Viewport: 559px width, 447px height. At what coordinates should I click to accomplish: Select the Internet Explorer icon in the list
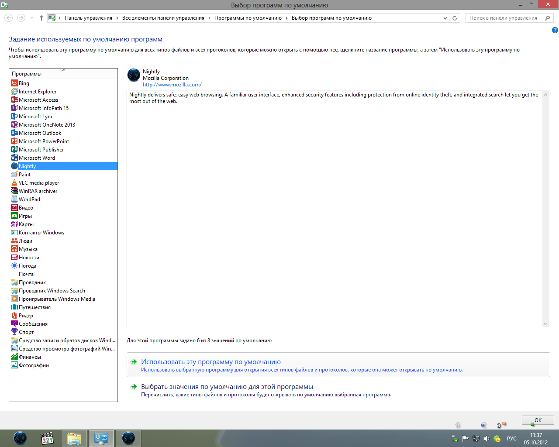pos(14,92)
